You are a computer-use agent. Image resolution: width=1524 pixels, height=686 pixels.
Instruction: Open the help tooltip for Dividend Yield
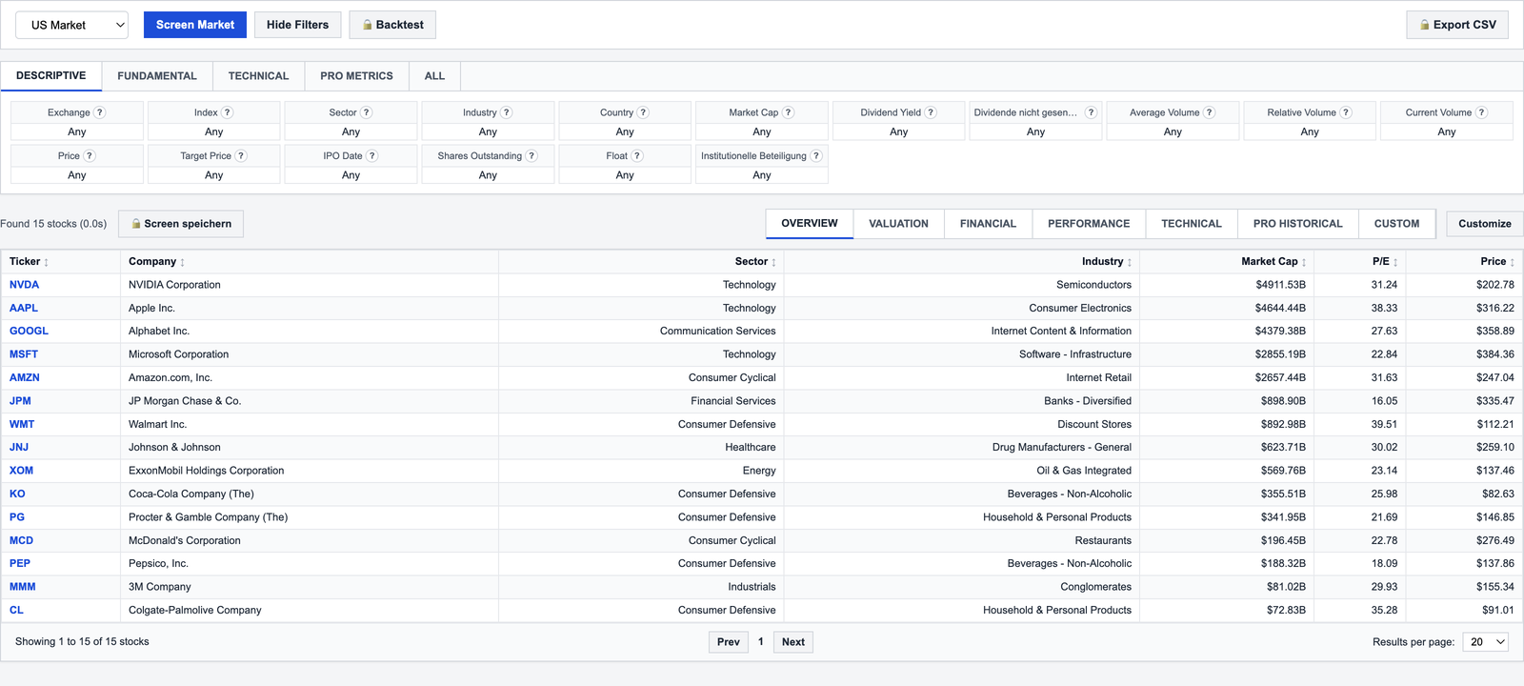931,112
